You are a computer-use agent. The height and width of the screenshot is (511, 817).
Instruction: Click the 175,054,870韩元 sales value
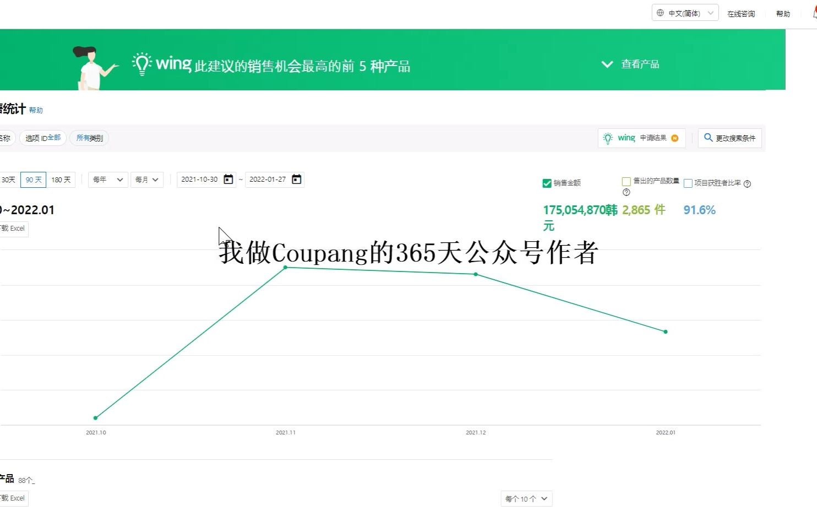[x=580, y=218]
